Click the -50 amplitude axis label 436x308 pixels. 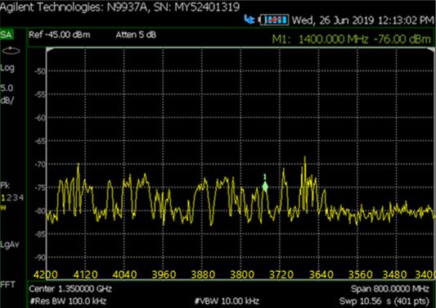coord(41,71)
